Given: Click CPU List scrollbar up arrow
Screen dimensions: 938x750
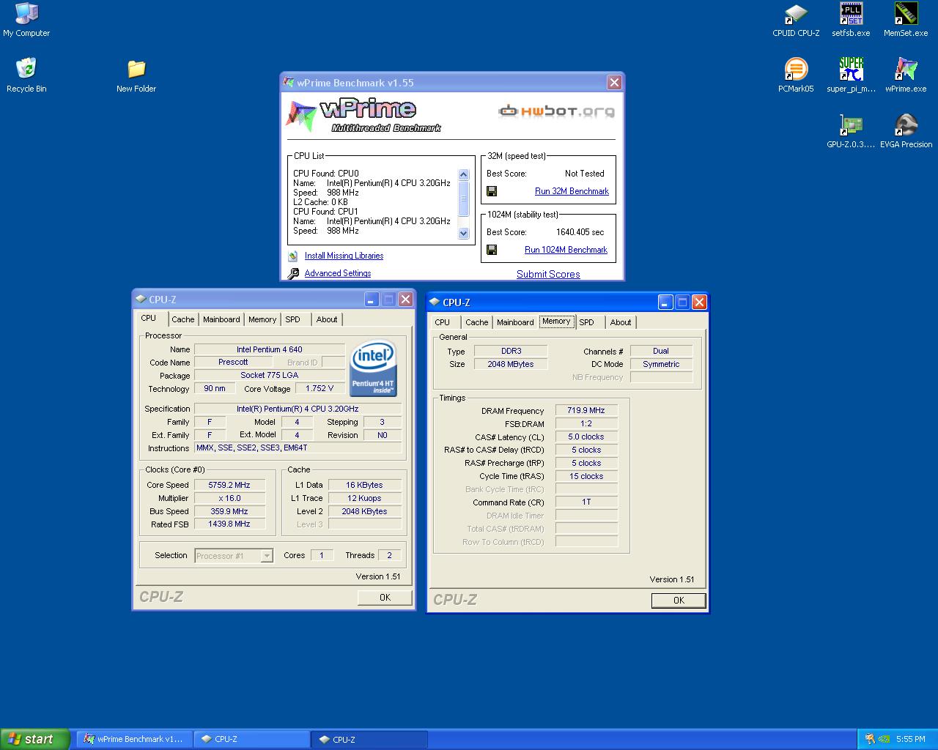Looking at the screenshot, I should (x=463, y=174).
